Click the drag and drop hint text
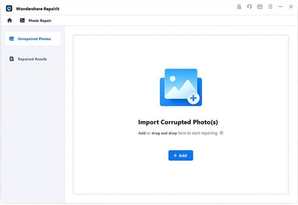Screen dimensions: 298x205 pos(164,133)
